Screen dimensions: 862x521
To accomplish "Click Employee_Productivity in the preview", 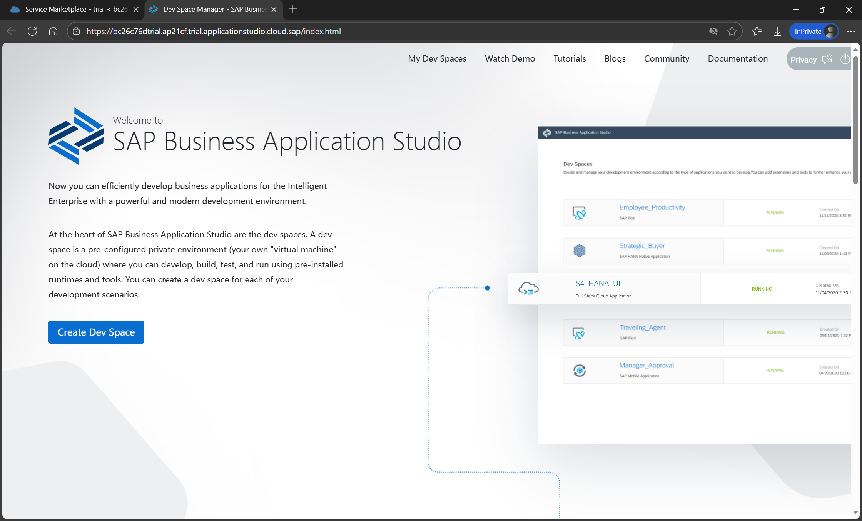I will click(652, 207).
